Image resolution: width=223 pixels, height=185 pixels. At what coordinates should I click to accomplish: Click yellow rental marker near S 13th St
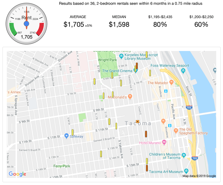coord(101,154)
